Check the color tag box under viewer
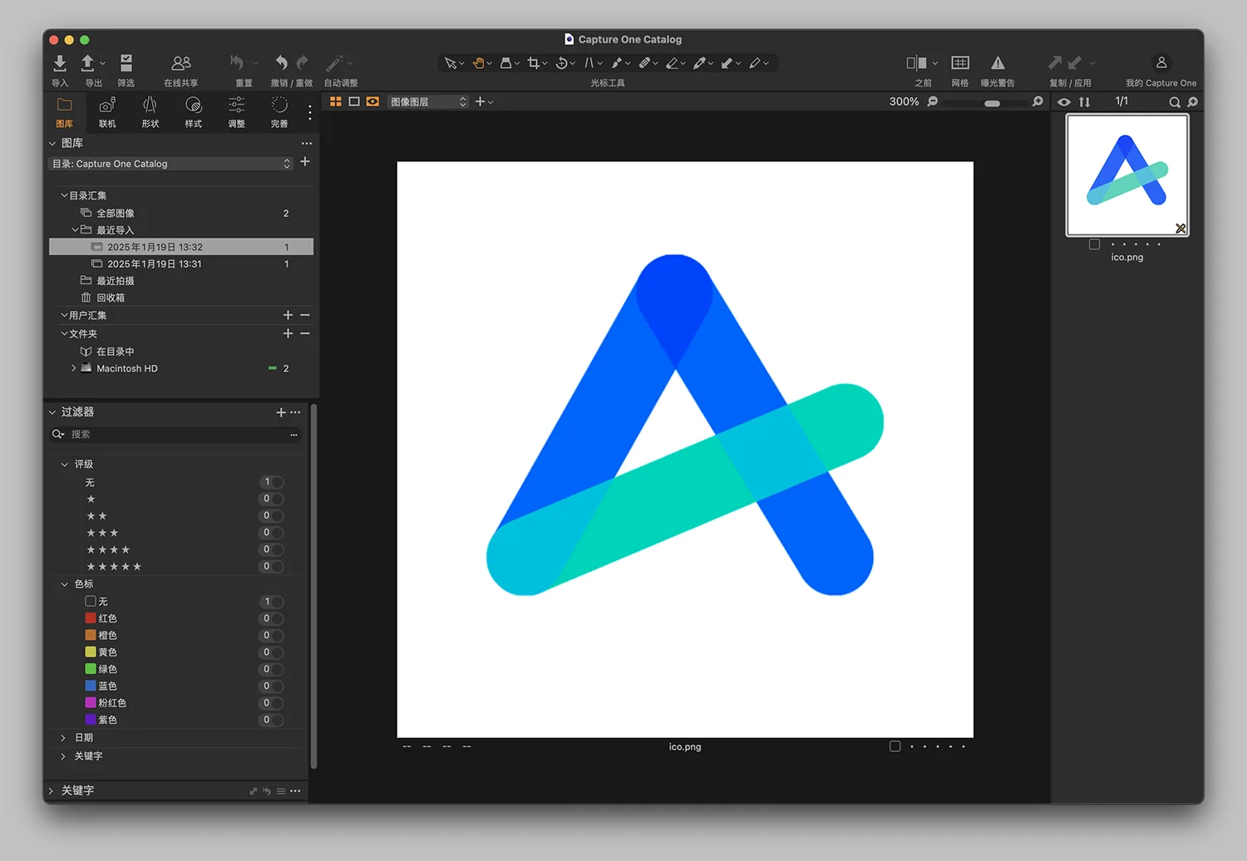Image resolution: width=1247 pixels, height=861 pixels. point(895,746)
